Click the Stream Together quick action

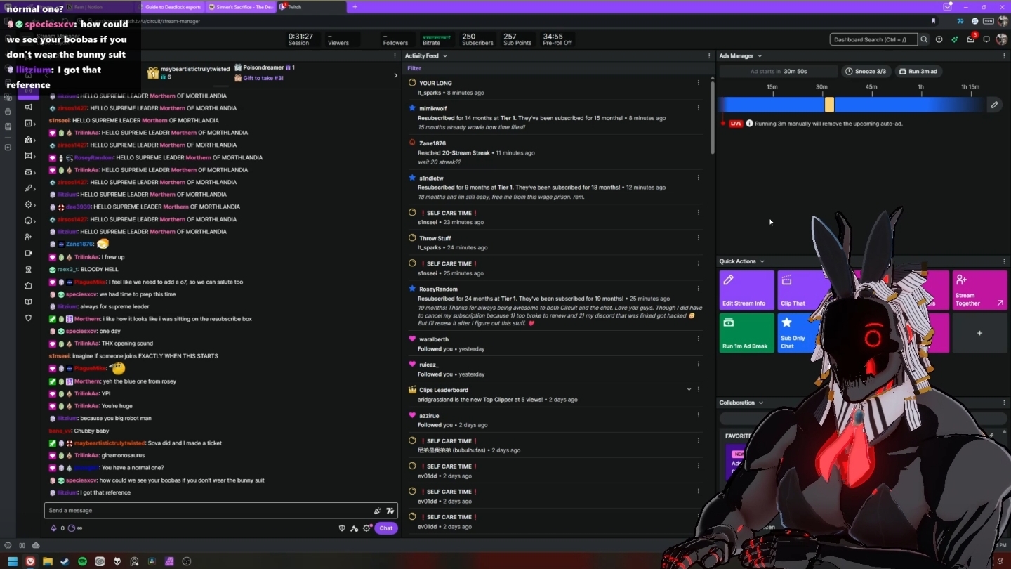[x=979, y=290]
